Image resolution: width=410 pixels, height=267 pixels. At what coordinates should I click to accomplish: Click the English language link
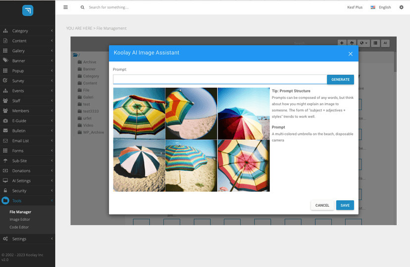tap(385, 7)
